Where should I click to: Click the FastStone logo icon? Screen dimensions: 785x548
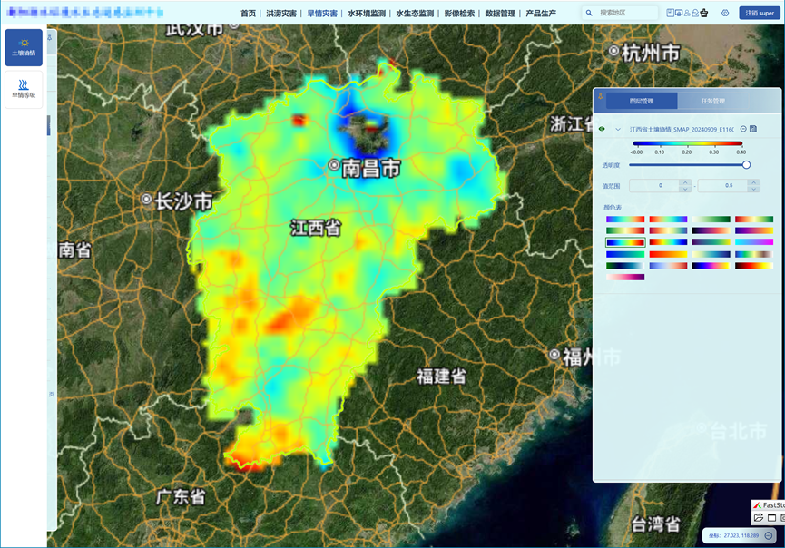[758, 505]
